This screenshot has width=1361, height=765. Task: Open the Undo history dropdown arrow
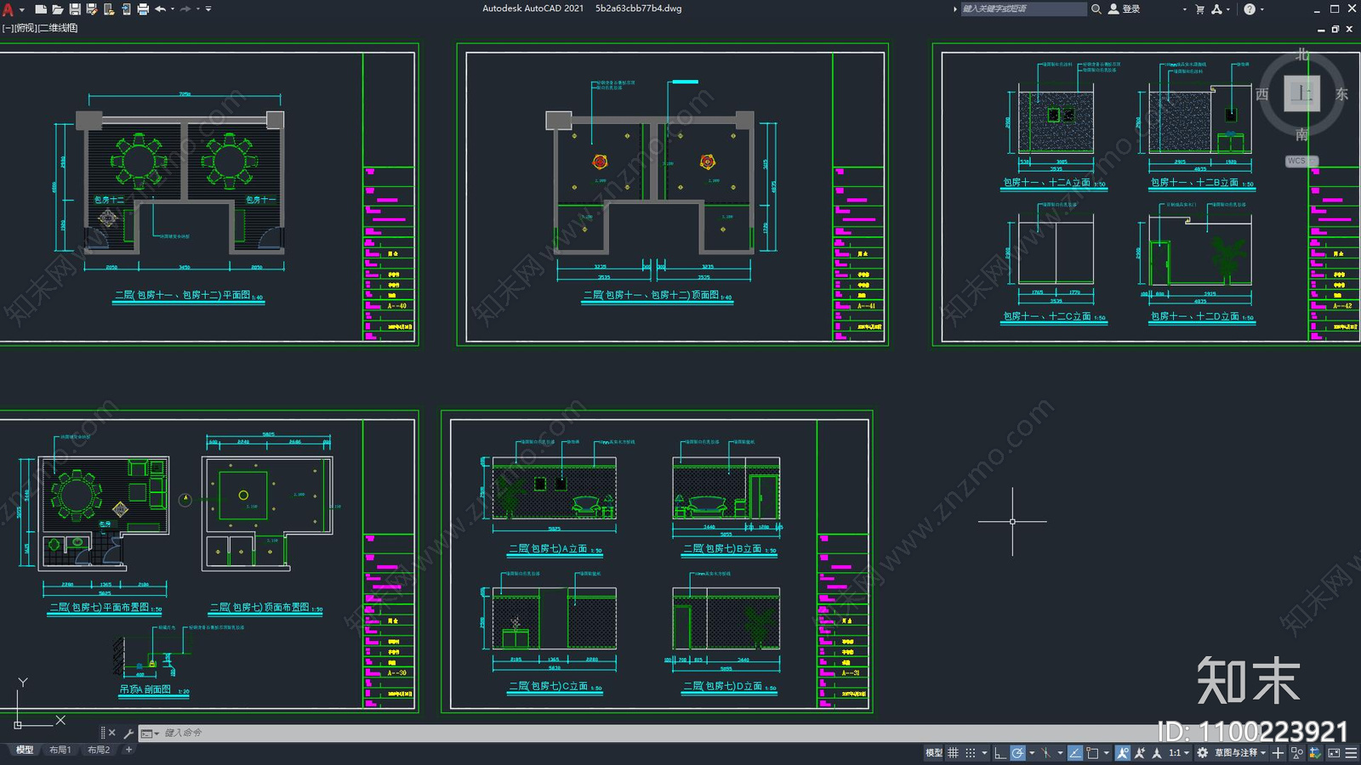173,9
